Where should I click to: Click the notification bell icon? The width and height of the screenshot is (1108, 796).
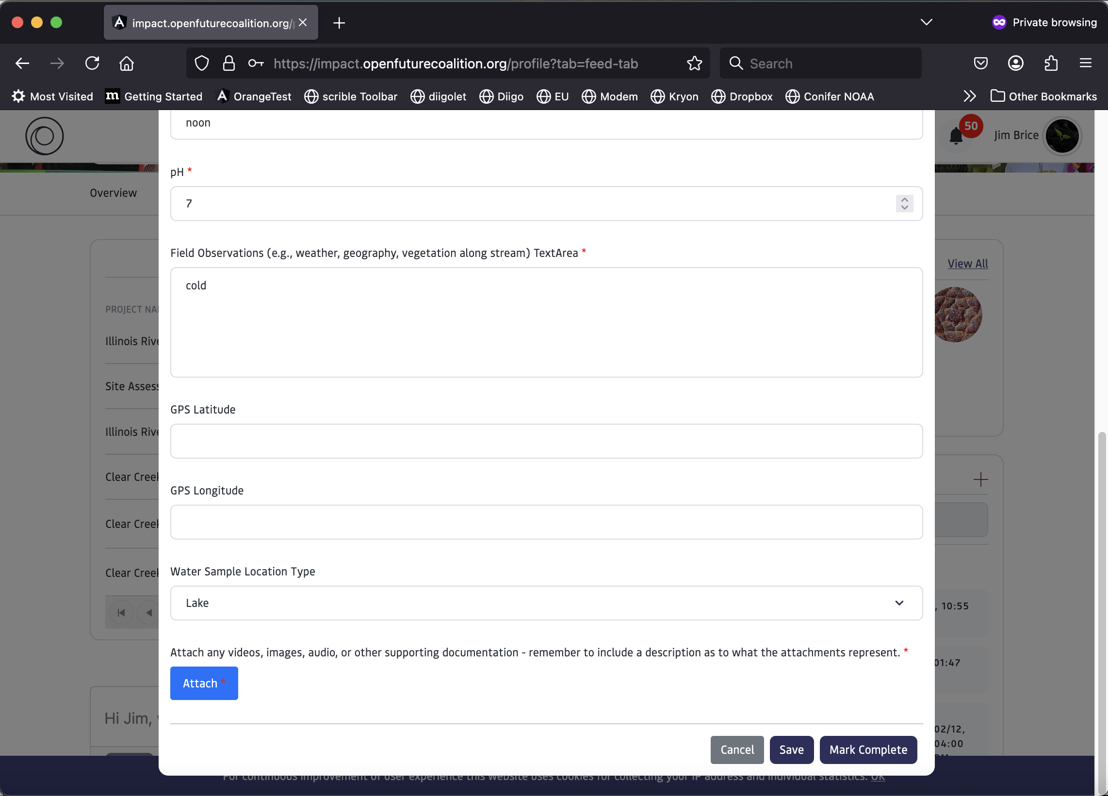pos(956,136)
